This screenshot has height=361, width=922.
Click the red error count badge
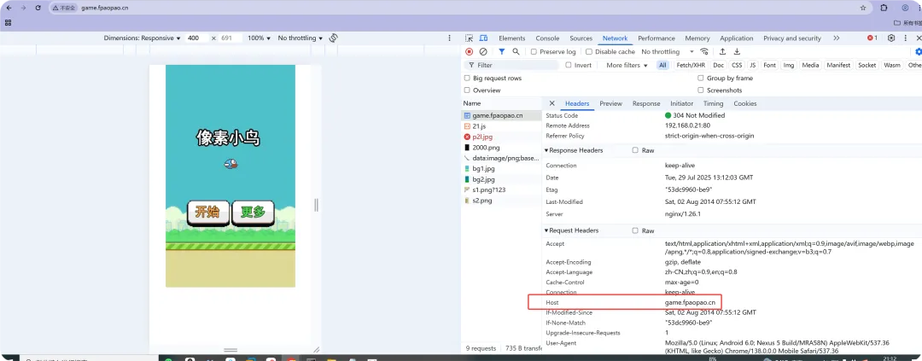coord(872,38)
